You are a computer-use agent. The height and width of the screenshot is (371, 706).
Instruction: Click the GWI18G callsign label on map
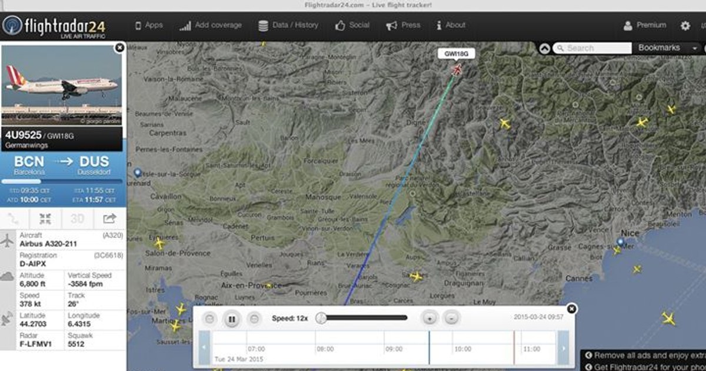click(456, 54)
